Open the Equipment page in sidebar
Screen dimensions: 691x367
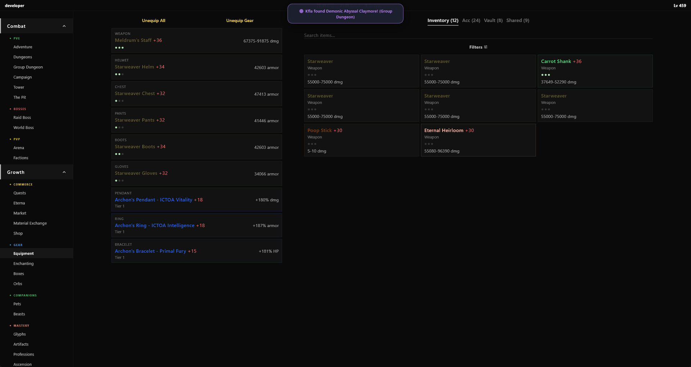coord(23,253)
